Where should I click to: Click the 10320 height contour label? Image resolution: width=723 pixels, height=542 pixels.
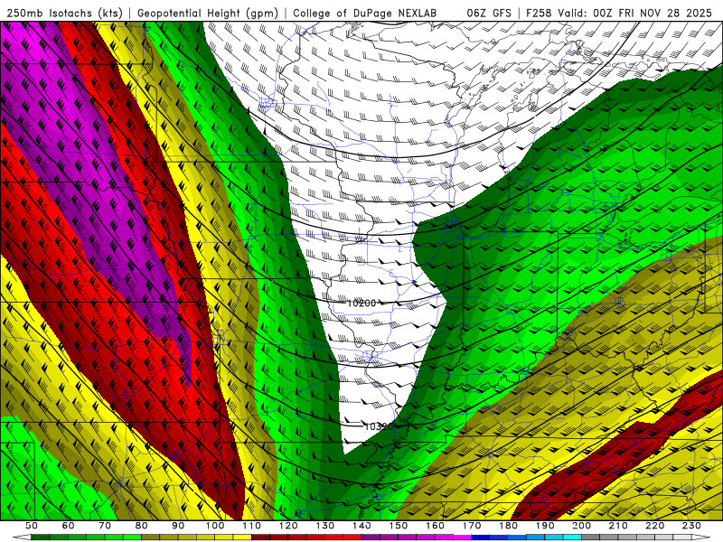coord(378,426)
